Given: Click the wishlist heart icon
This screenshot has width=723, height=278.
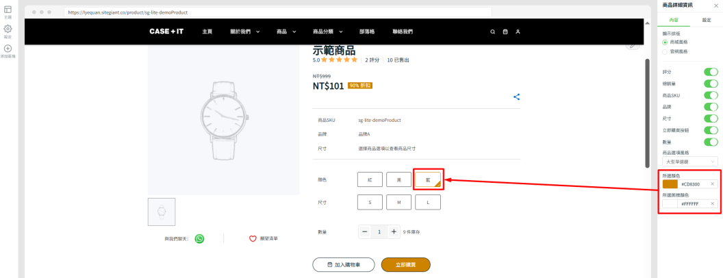Looking at the screenshot, I should coord(253,238).
